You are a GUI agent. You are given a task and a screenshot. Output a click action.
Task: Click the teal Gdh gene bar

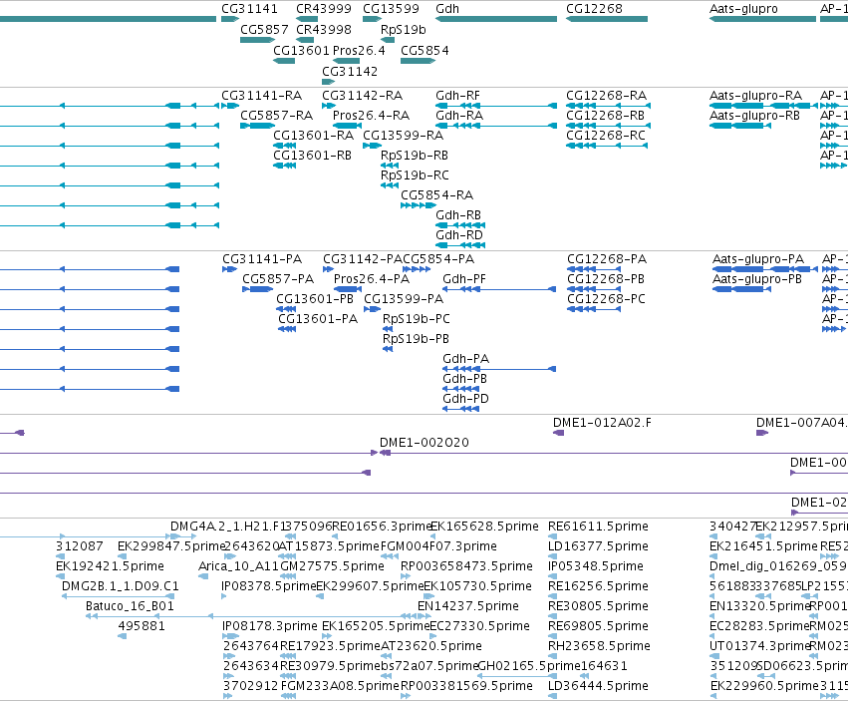click(496, 19)
